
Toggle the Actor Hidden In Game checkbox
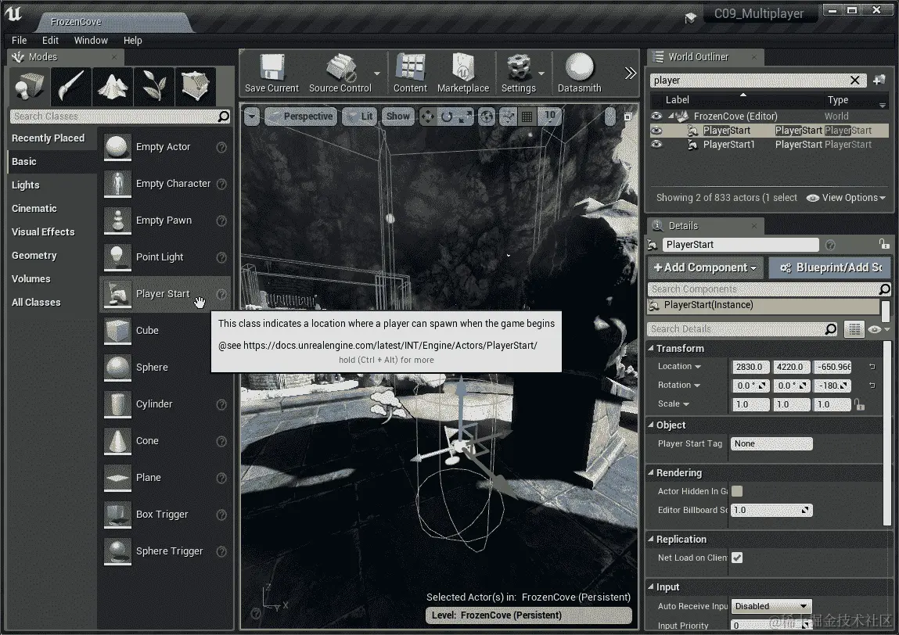point(737,491)
